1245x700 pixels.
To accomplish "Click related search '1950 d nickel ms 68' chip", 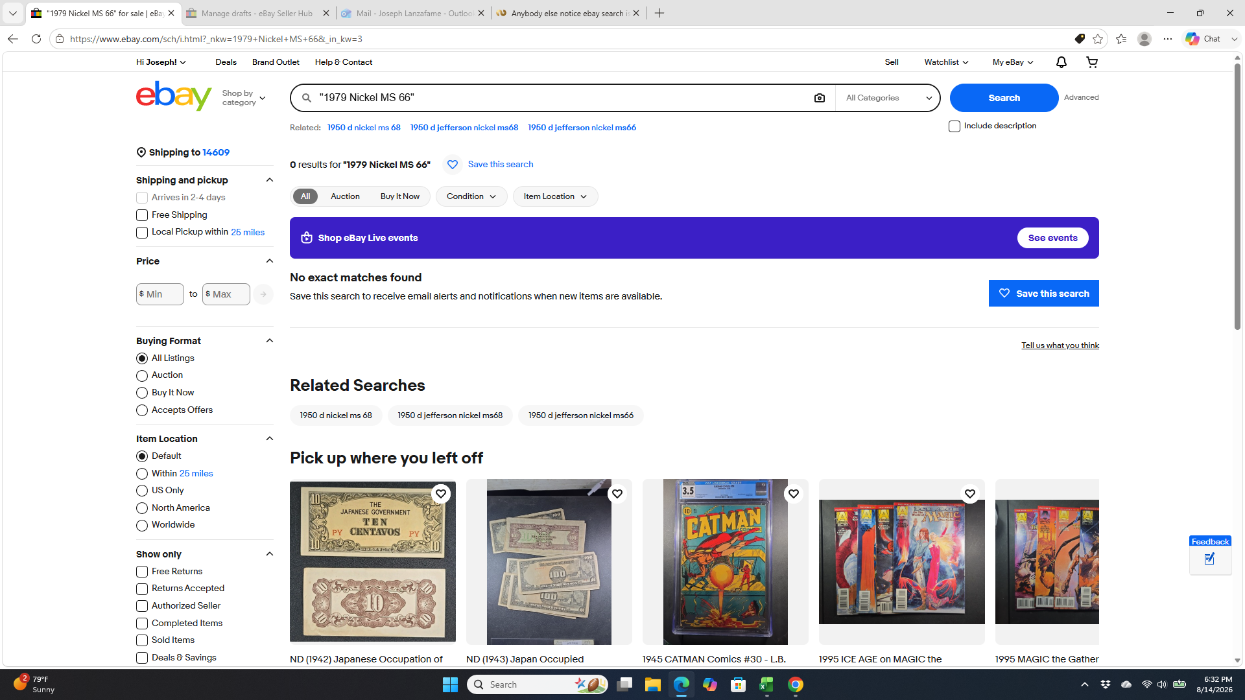I will coord(336,415).
